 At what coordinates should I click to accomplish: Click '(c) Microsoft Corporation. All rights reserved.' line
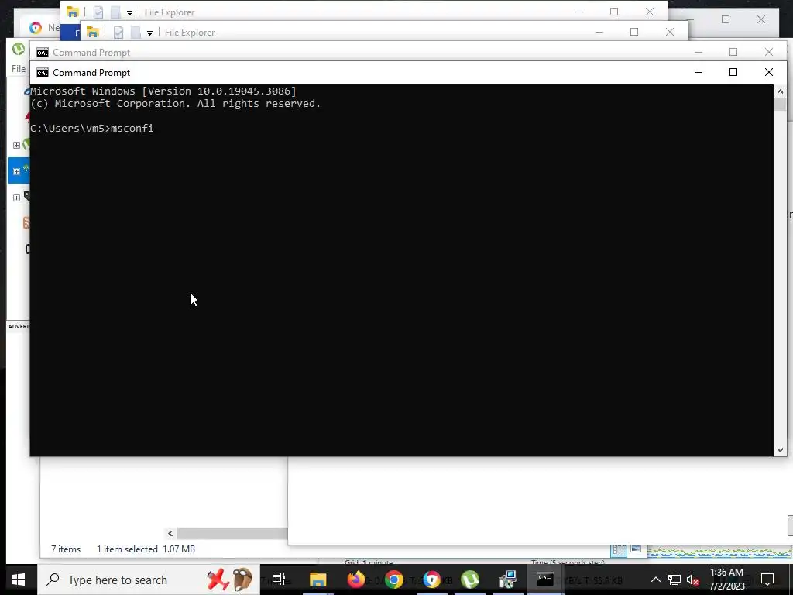[x=176, y=104]
